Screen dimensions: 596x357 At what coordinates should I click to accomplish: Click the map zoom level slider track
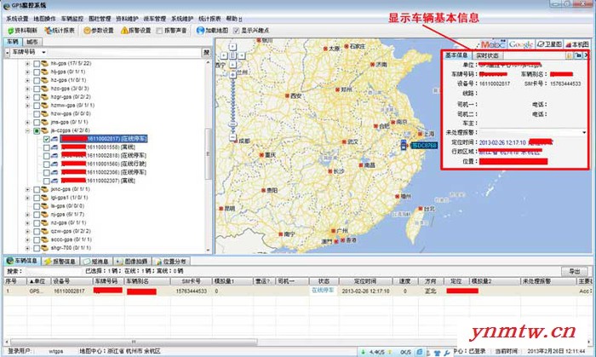(x=232, y=106)
